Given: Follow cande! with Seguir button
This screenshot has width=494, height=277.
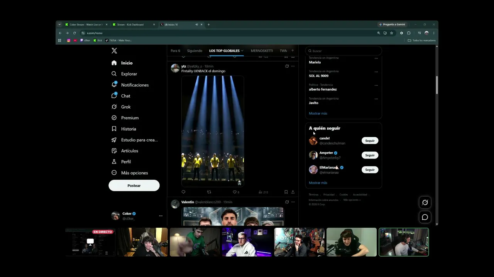Looking at the screenshot, I should click(x=370, y=140).
